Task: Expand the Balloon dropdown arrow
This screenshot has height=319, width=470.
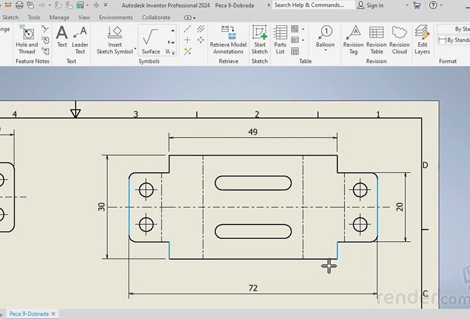Action: [325, 51]
